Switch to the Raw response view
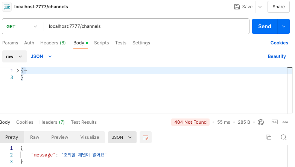This screenshot has height=167, width=295. [x=35, y=137]
